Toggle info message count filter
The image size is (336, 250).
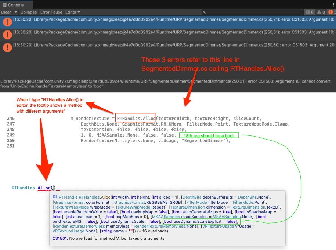coord(310,12)
